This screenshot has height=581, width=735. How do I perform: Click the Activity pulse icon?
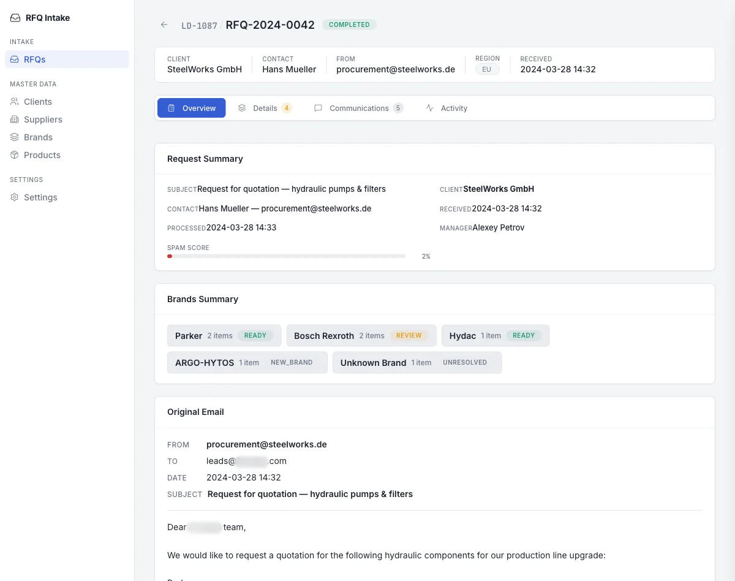point(430,108)
